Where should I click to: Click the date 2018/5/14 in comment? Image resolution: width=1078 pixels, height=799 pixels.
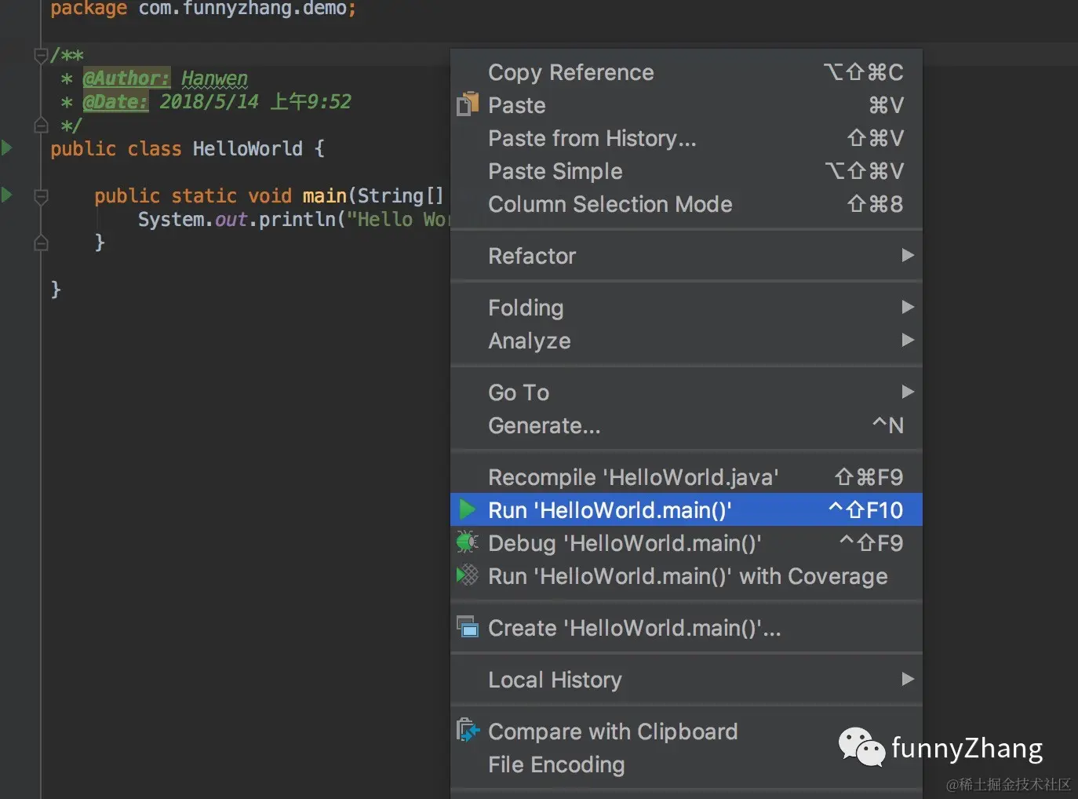209,102
